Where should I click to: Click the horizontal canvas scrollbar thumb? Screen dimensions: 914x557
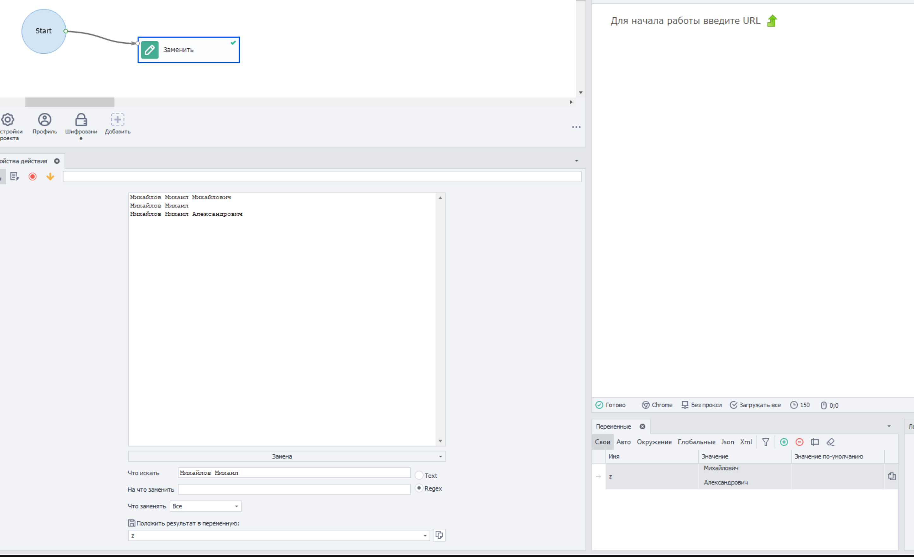point(70,102)
